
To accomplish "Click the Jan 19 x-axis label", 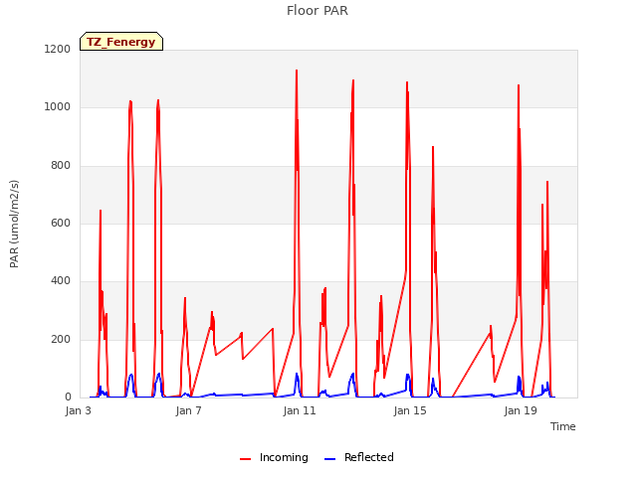I will coord(521,410).
